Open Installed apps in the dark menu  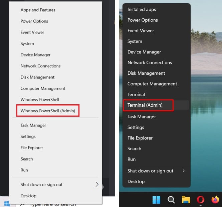pos(156,9)
